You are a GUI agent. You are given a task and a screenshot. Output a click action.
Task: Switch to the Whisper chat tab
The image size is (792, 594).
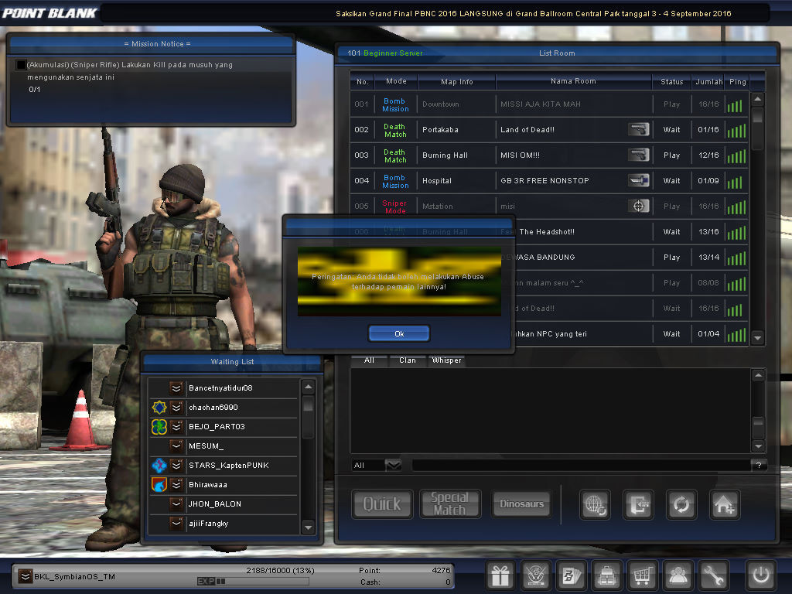[x=446, y=360]
